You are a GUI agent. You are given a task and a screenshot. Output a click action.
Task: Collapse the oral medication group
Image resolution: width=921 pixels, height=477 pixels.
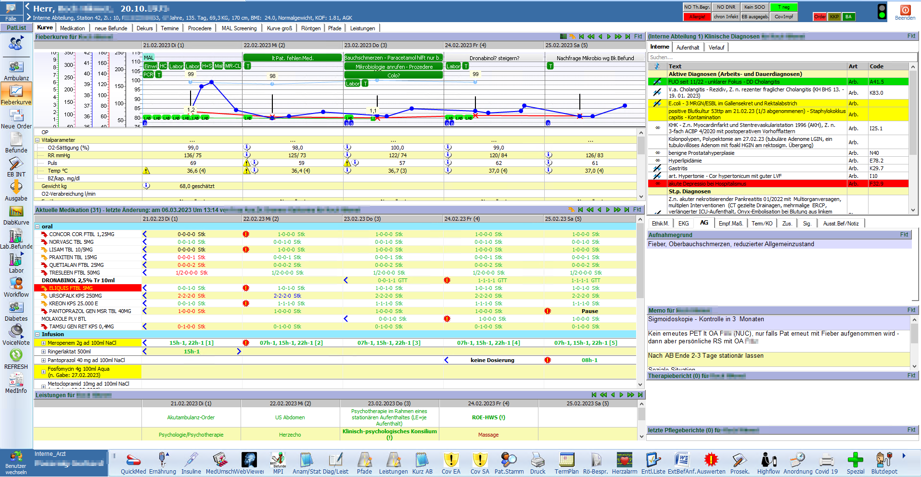pyautogui.click(x=38, y=226)
